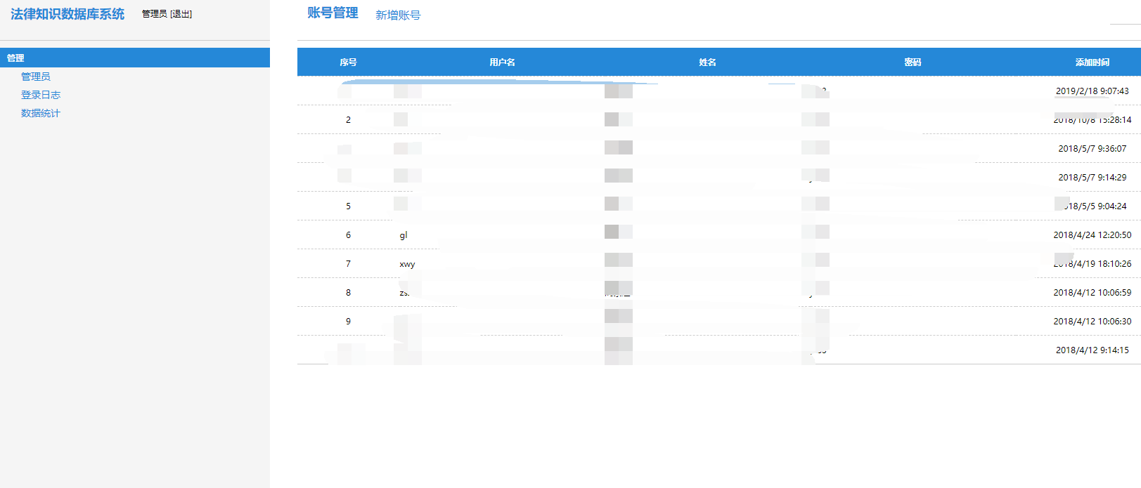Screen dimensions: 1141x488
Task: Open 管理员 in the sidebar
Action: point(36,77)
